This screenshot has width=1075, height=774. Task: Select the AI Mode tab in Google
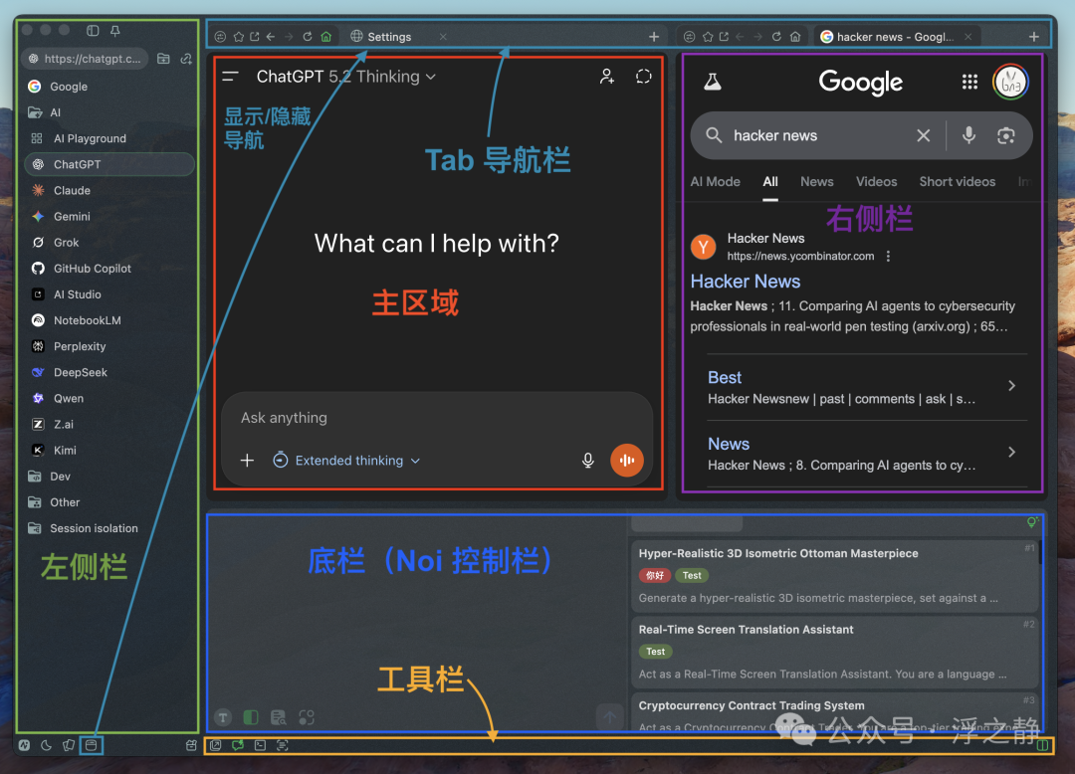(715, 181)
